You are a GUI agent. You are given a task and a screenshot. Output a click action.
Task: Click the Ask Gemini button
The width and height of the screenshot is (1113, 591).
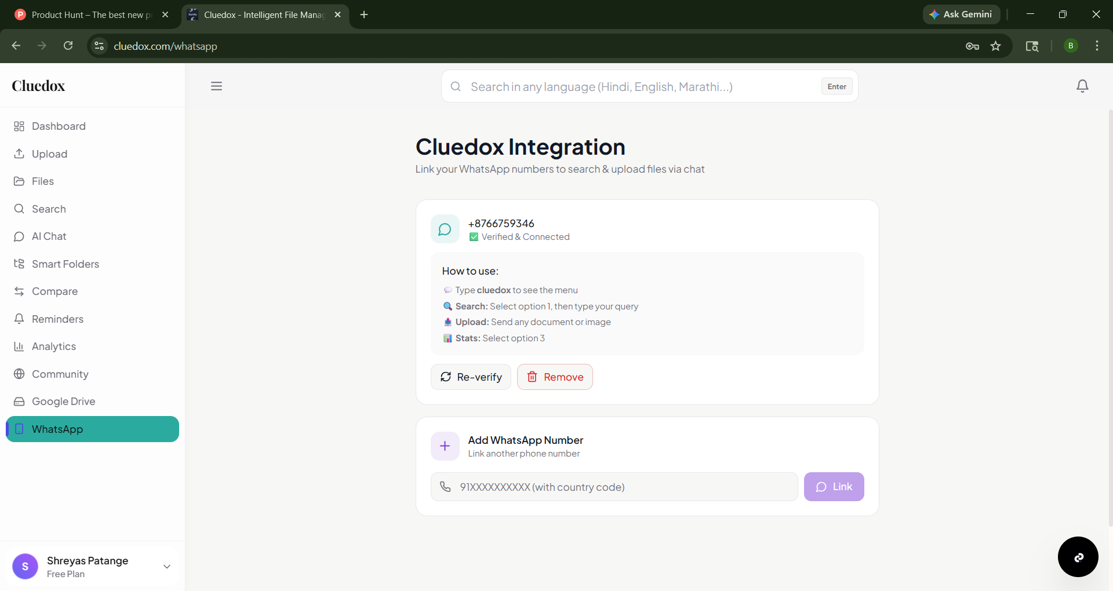pos(961,14)
